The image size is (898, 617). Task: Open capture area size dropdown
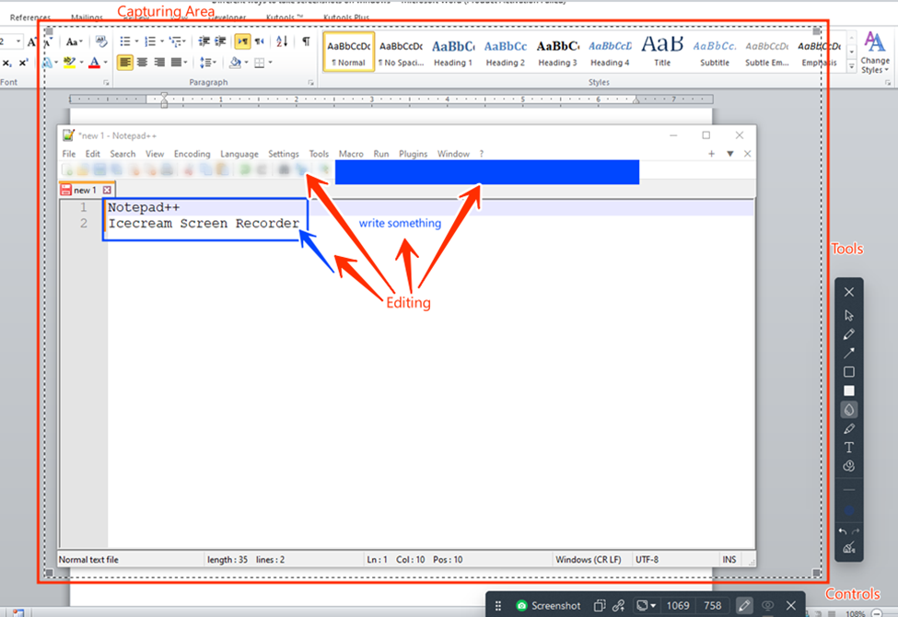click(x=646, y=606)
